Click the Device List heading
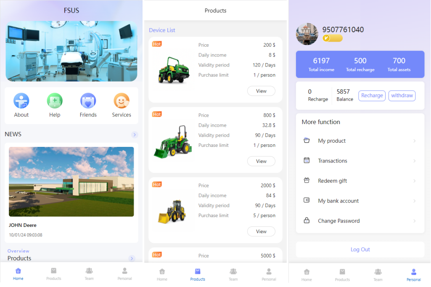This screenshot has width=431, height=287. pyautogui.click(x=162, y=30)
